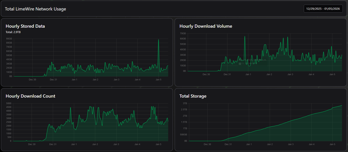This screenshot has height=152, width=348.
Task: Click Jan 3 on the Hourly Download Volume axis
Action: (290, 74)
